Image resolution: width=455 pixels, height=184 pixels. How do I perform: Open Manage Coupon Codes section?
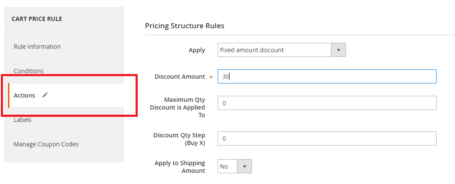[x=46, y=144]
